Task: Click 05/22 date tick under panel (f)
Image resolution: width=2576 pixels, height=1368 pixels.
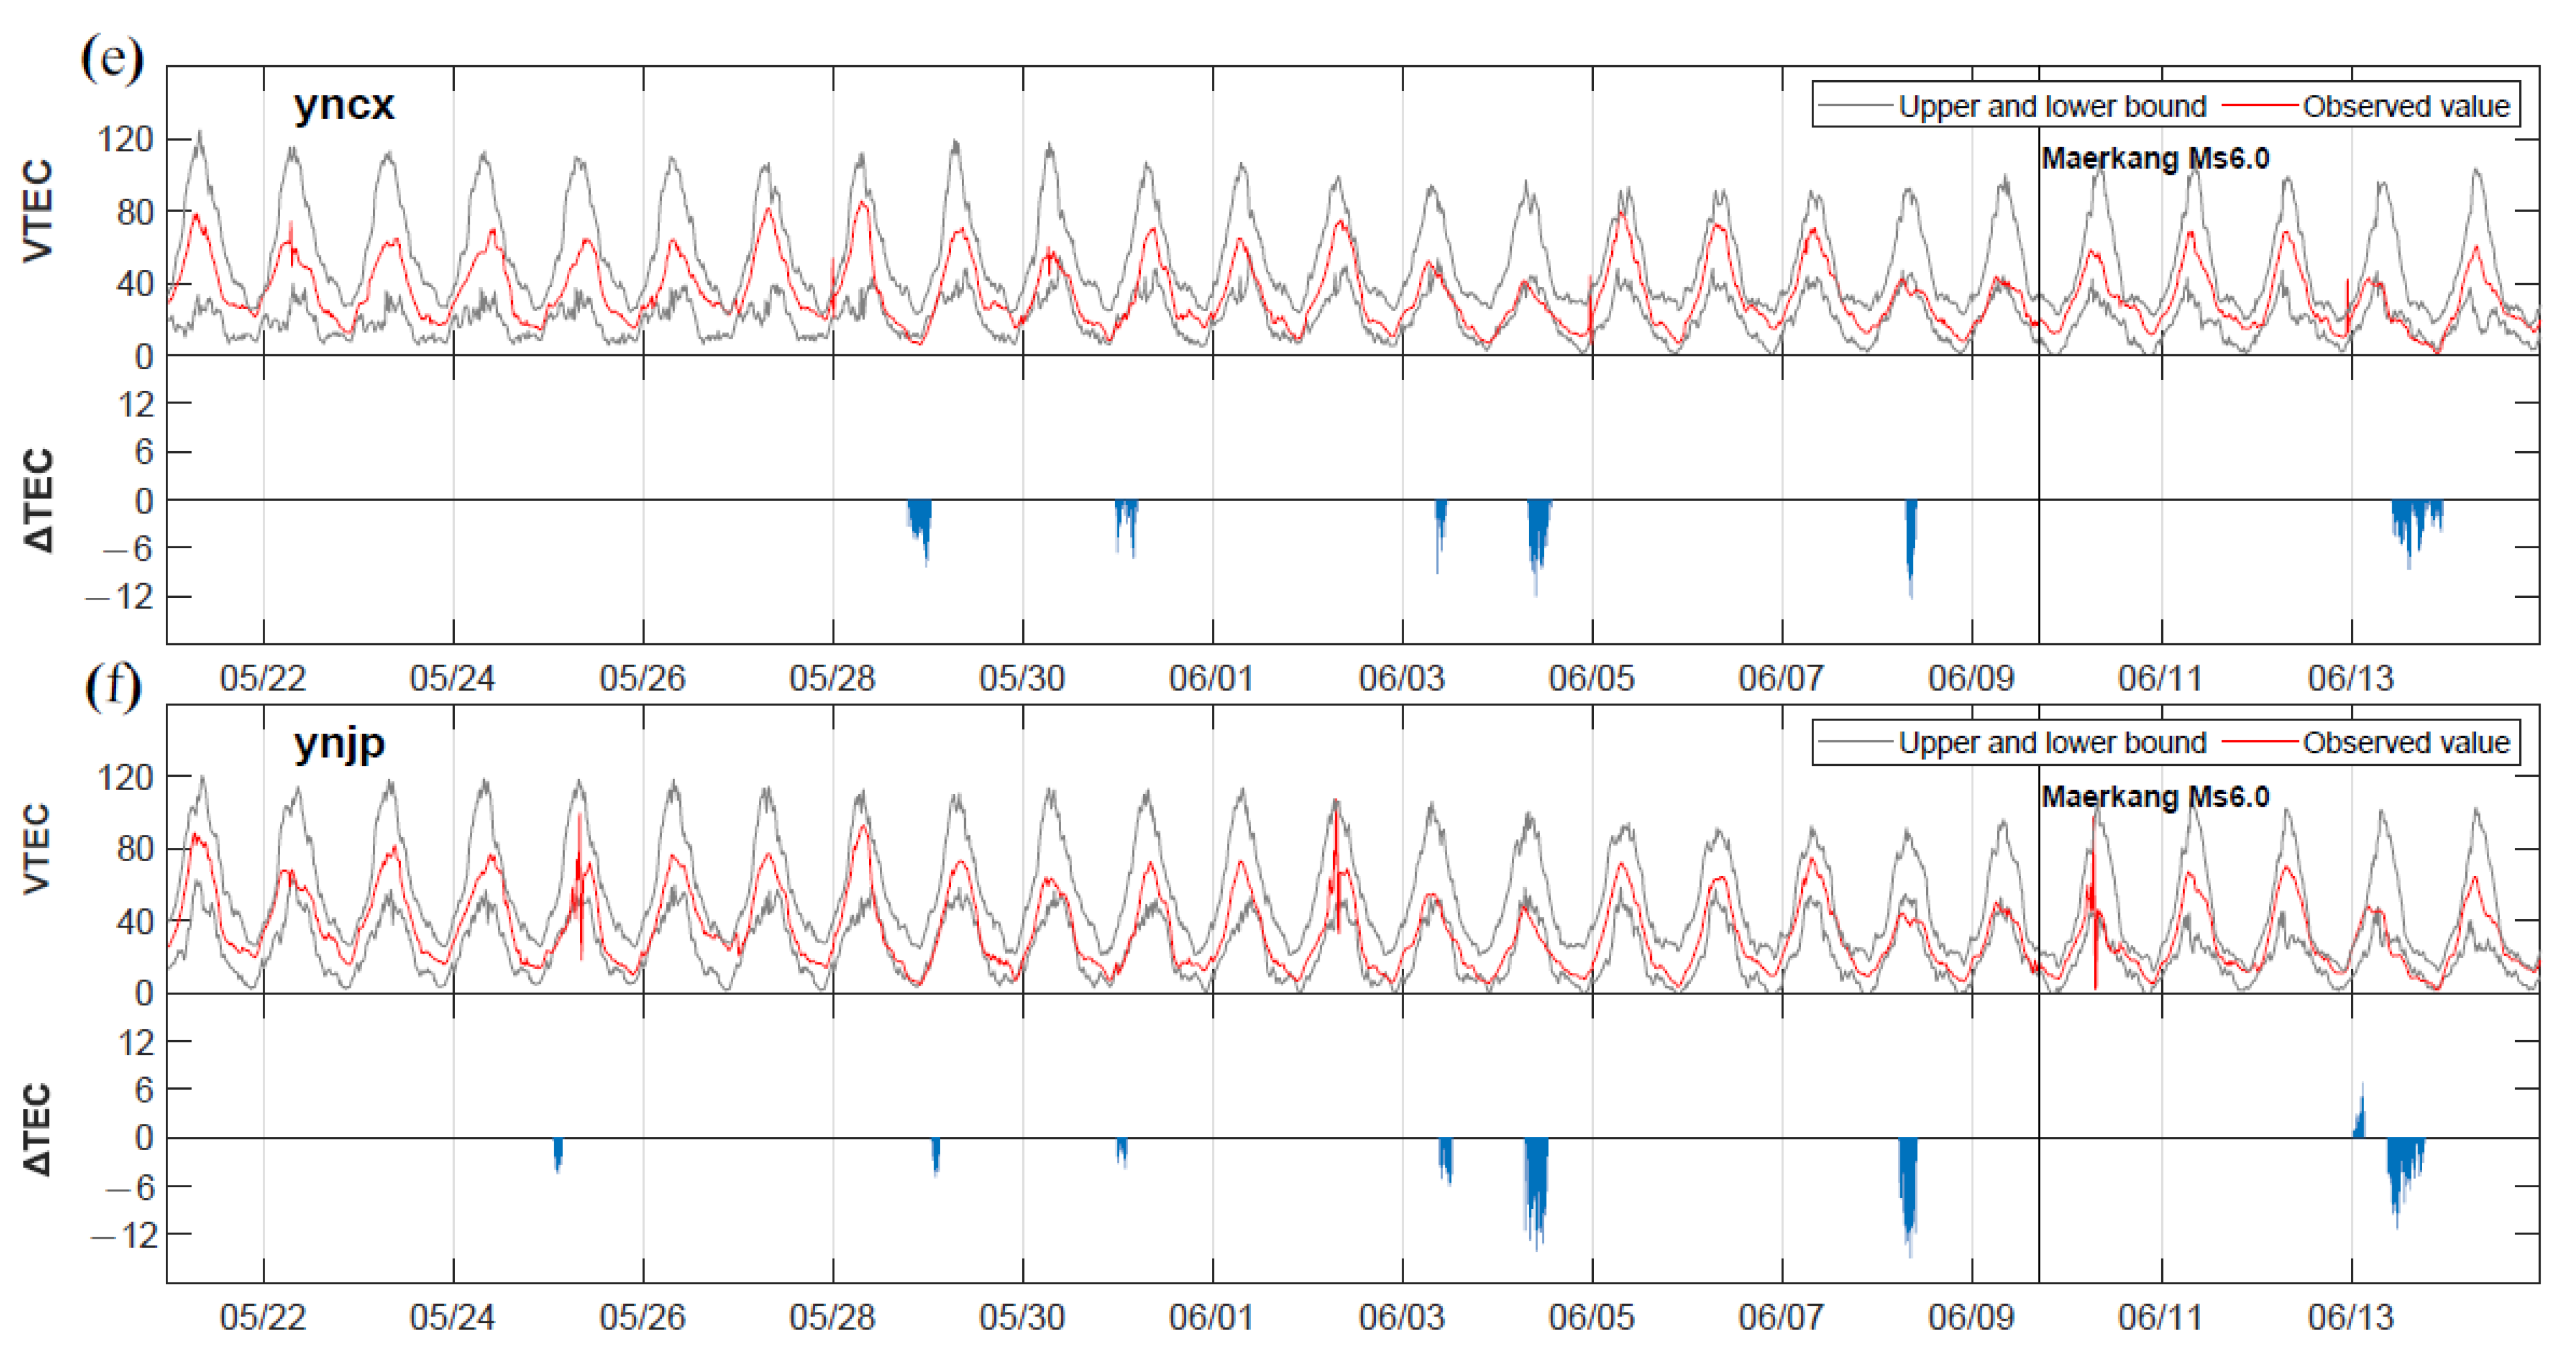Action: [x=263, y=1317]
